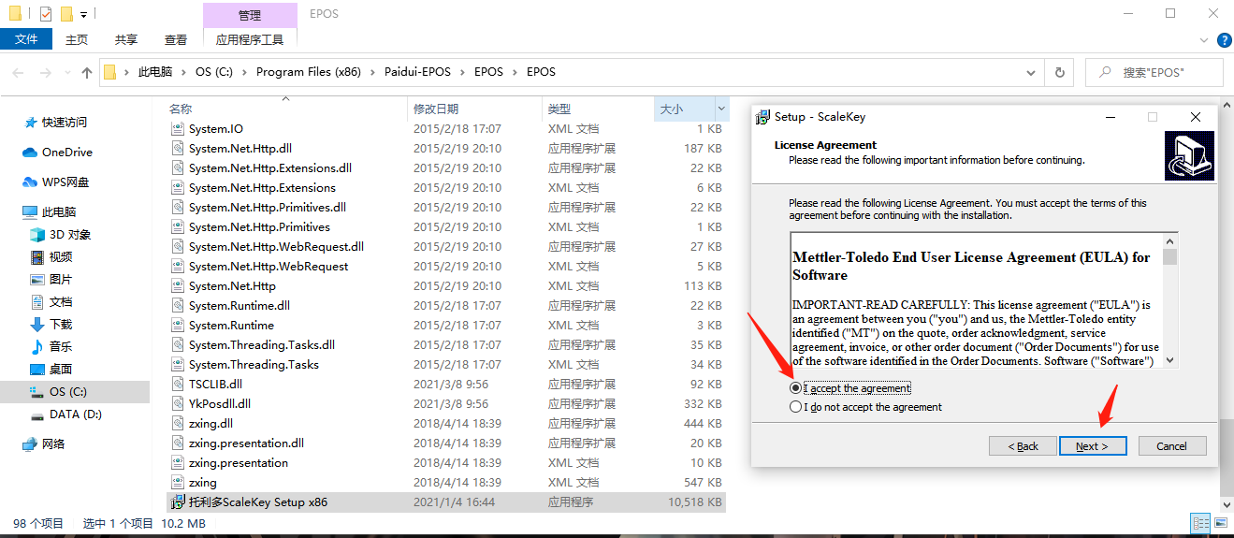Screen dimensions: 1234x538
Task: Open 音乐 folder in navigation pane
Action: (x=61, y=347)
